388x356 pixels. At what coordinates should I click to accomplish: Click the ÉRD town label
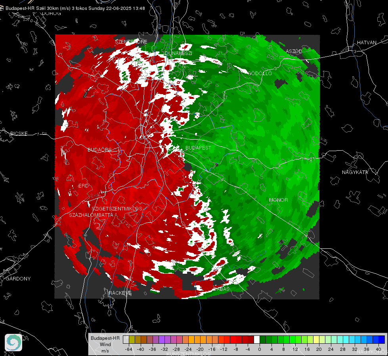point(83,186)
